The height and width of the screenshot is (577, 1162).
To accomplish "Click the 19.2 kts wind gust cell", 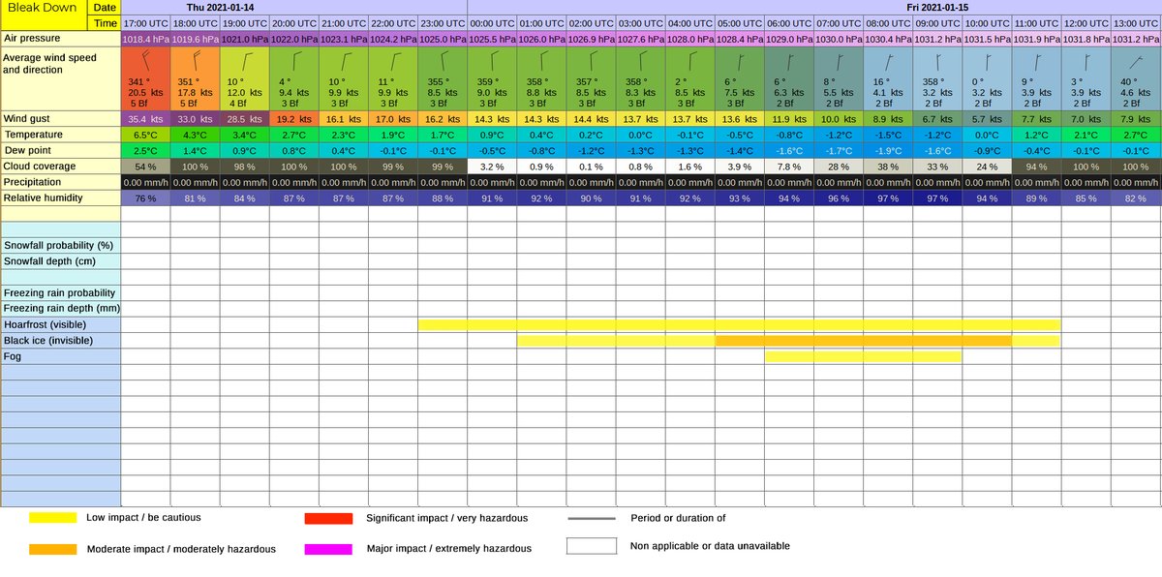I will [x=295, y=118].
